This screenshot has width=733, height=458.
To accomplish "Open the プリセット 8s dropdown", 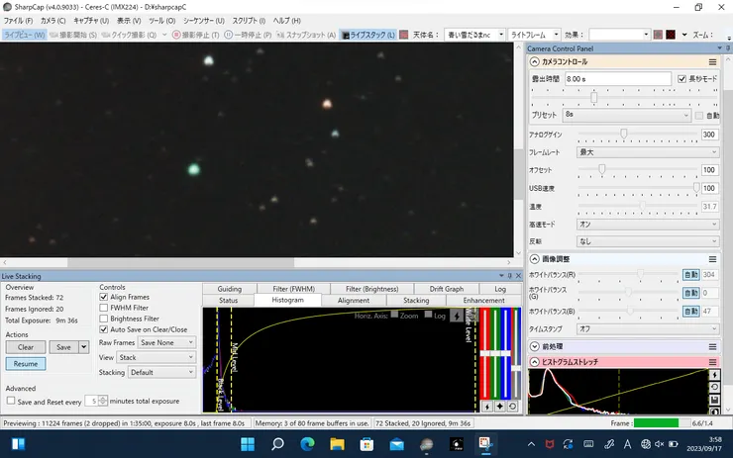I will click(x=626, y=116).
